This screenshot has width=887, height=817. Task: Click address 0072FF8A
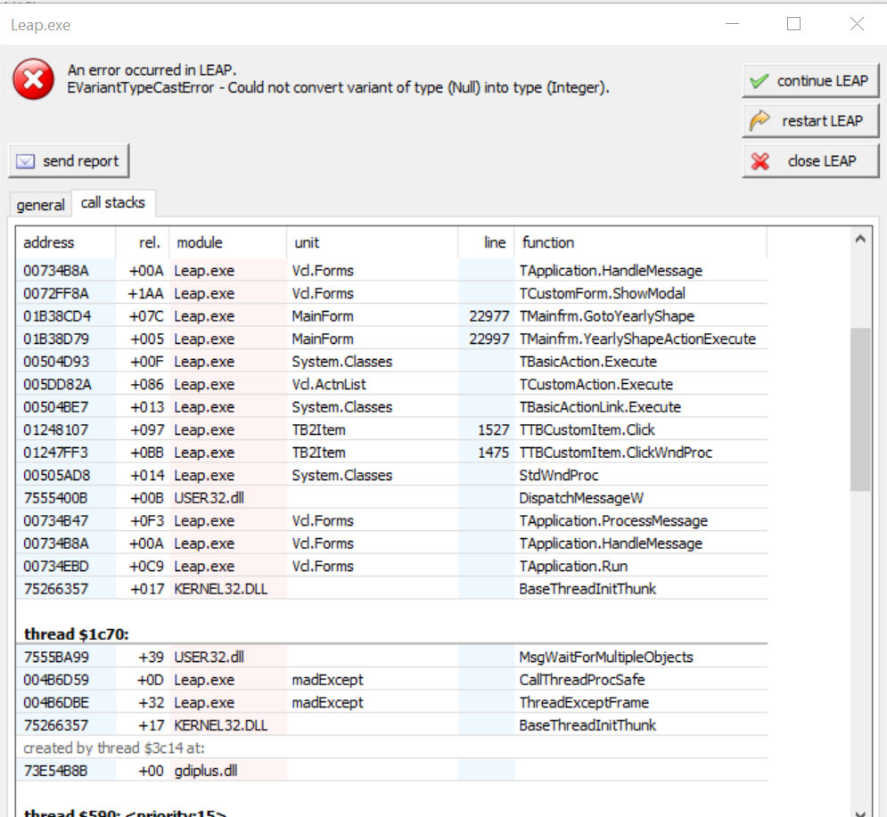pos(56,293)
